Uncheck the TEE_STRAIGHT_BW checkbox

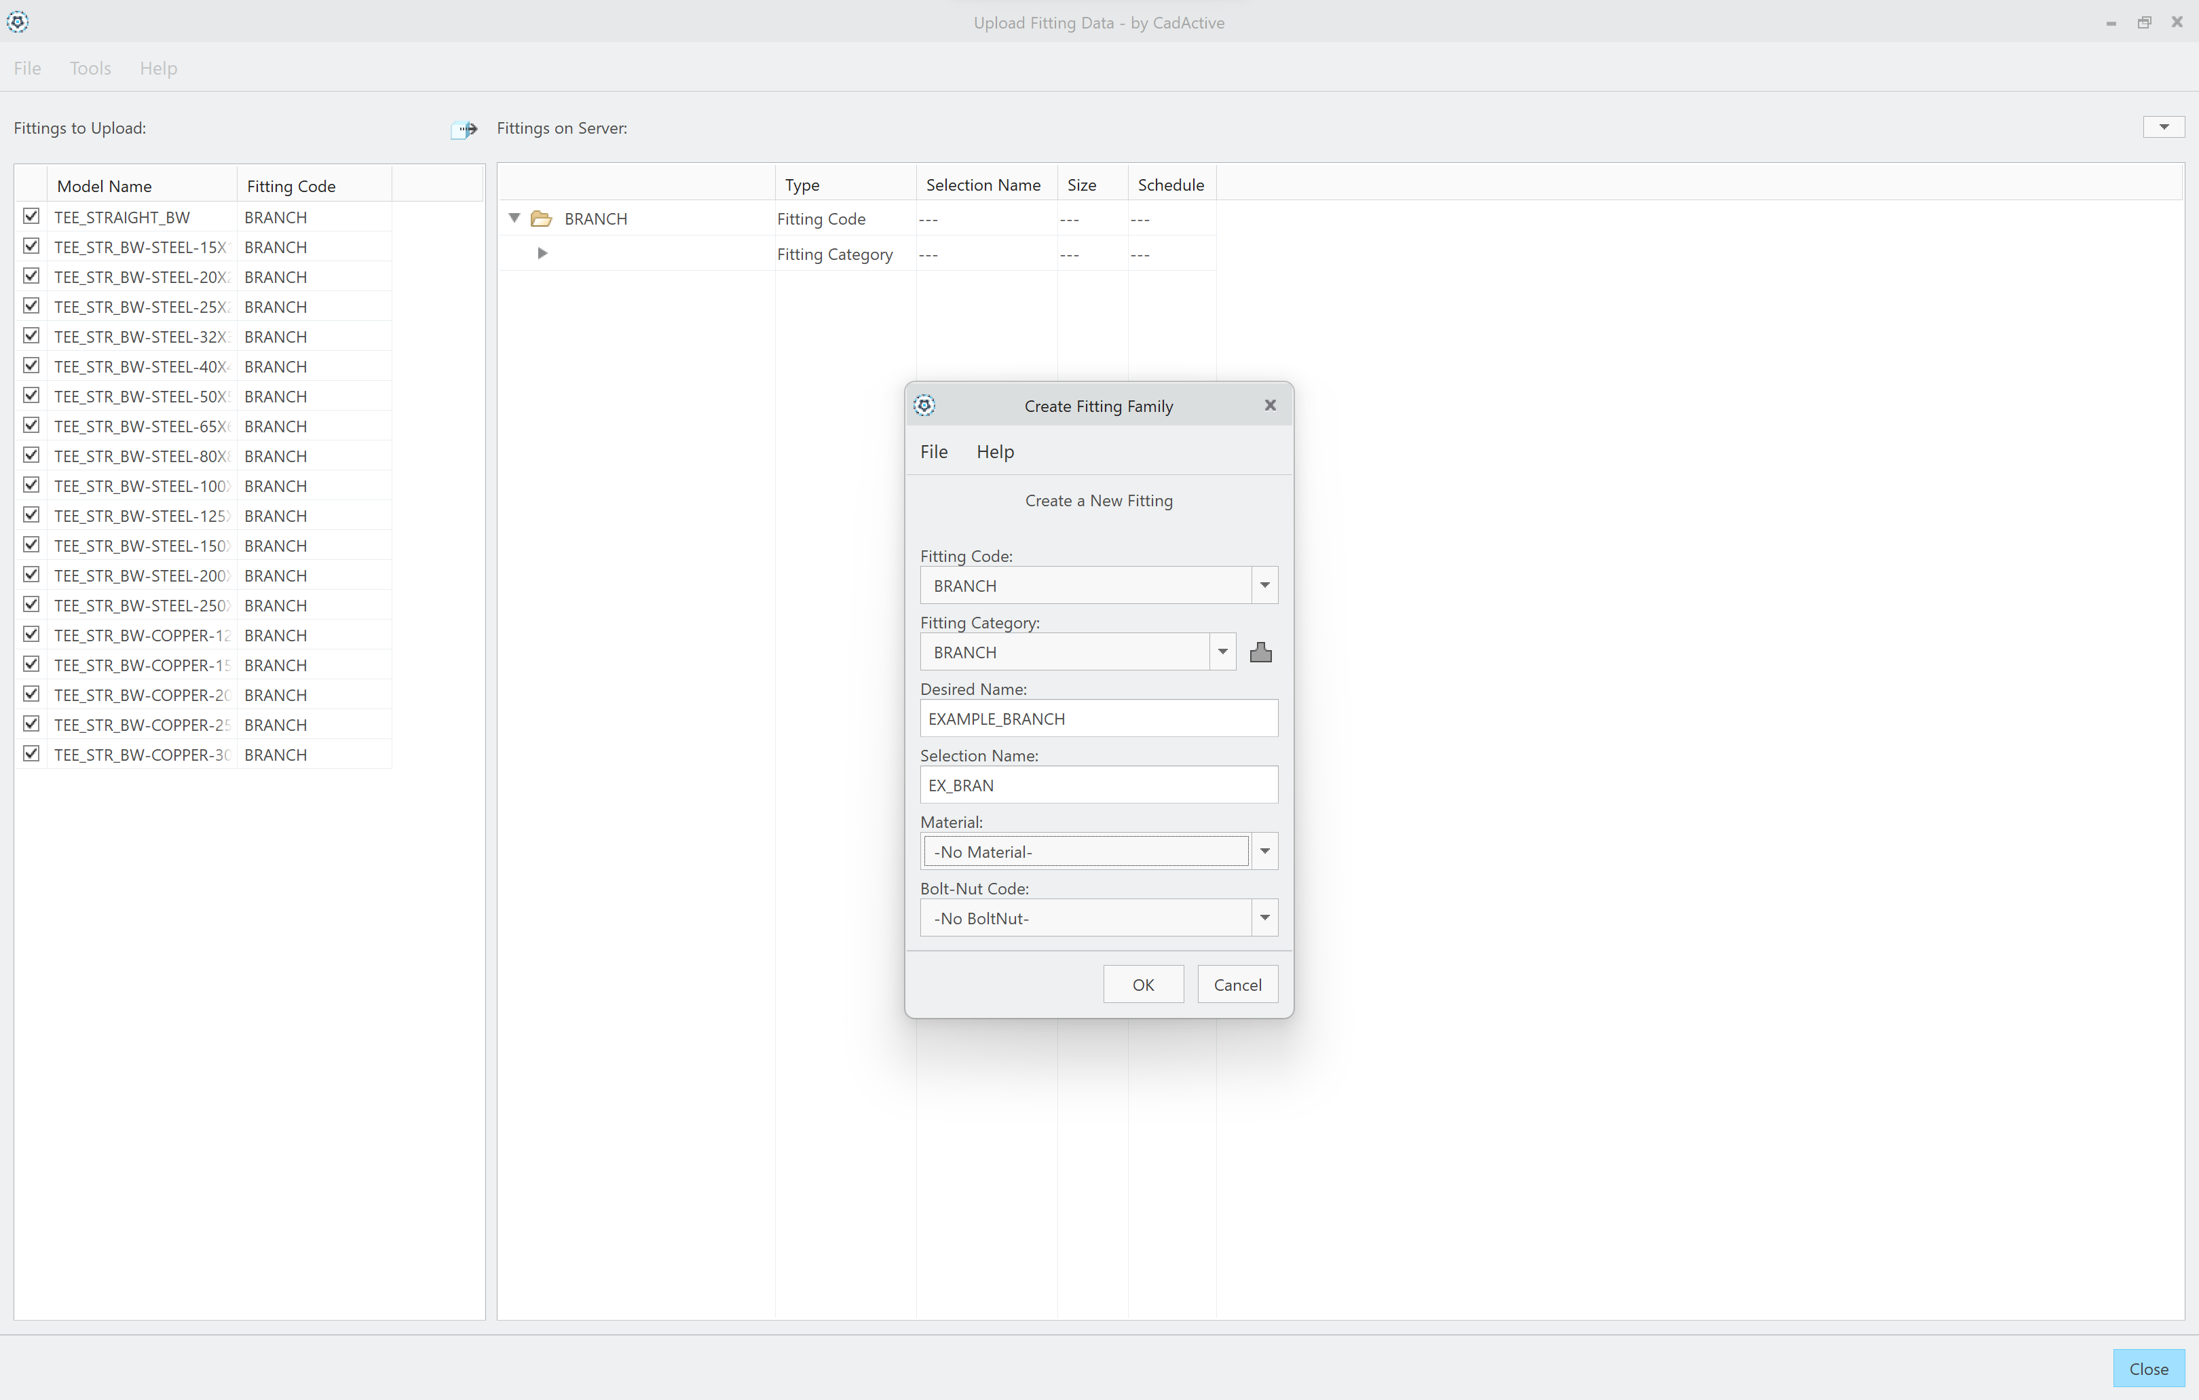(31, 216)
